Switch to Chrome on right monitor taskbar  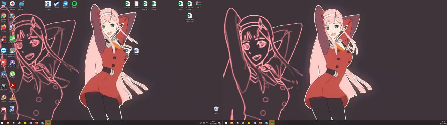(x=255, y=123)
